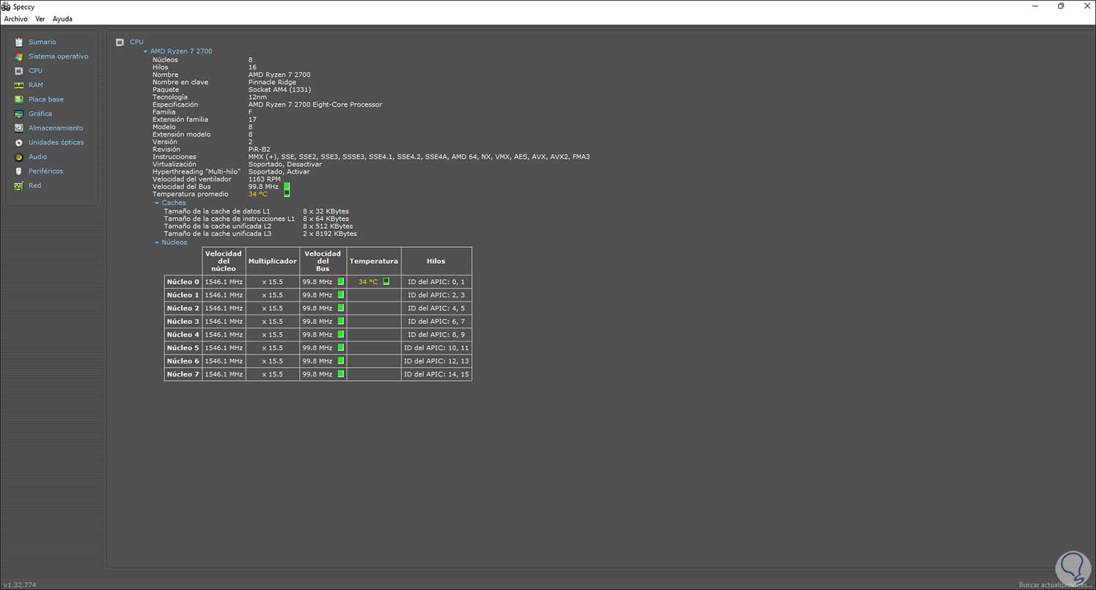The width and height of the screenshot is (1096, 590).
Task: Select the Pinnacle Ridge code name value
Action: [273, 82]
